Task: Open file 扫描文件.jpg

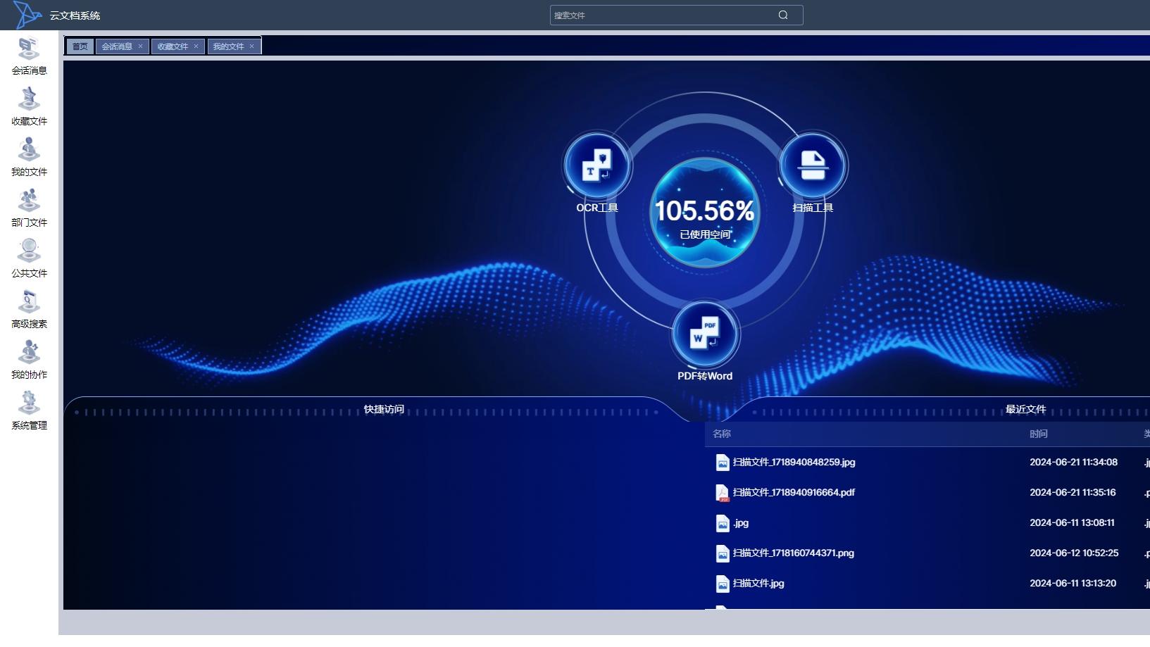Action: 758,584
